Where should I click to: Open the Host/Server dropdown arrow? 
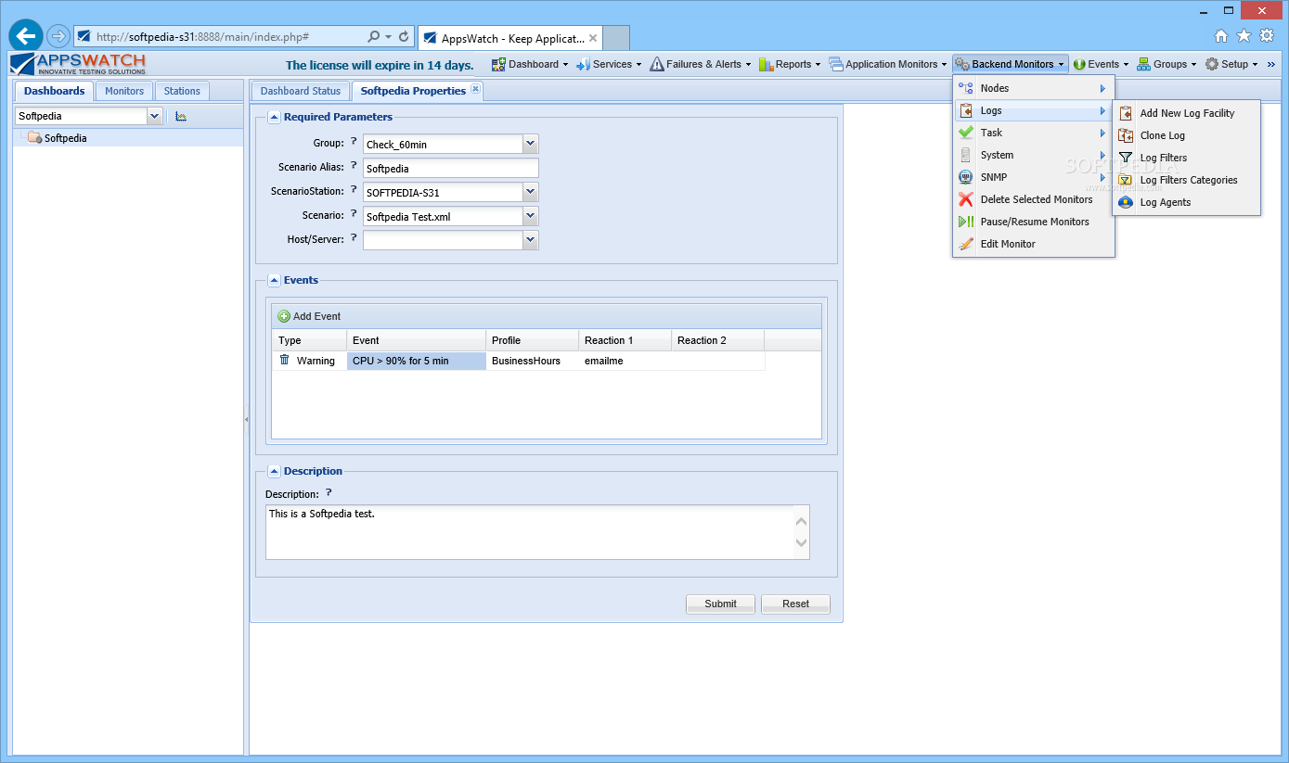tap(530, 240)
